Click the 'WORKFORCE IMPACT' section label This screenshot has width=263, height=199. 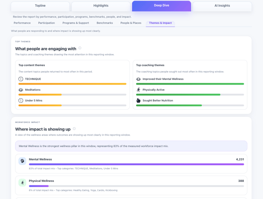27,122
